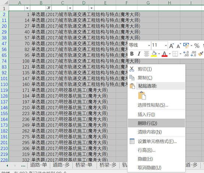This screenshot has width=204, height=173.
Task: Decrease decimal places button
Action: (193, 54)
